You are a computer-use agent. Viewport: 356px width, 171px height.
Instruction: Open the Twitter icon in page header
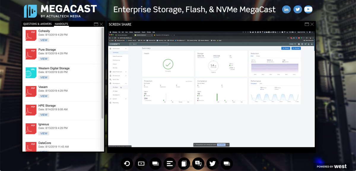click(x=297, y=9)
